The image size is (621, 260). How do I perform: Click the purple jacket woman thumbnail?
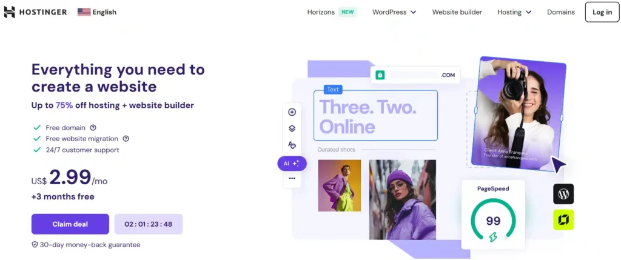(403, 199)
